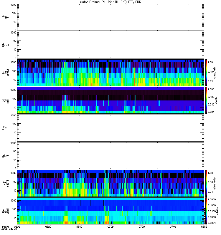Screen dimensions: 221x235
Task: Click the thb fbk scm1 spectrogram panel
Action: tap(111, 100)
